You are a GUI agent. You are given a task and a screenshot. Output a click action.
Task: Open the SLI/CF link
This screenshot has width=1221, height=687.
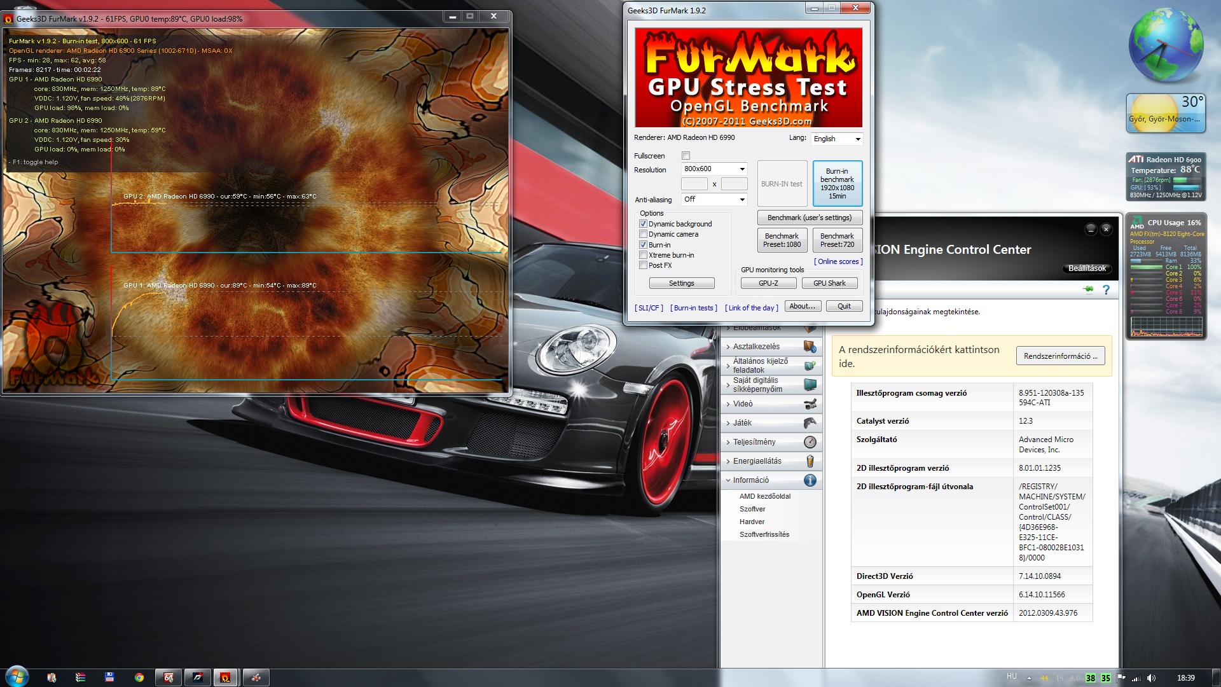[x=649, y=308]
